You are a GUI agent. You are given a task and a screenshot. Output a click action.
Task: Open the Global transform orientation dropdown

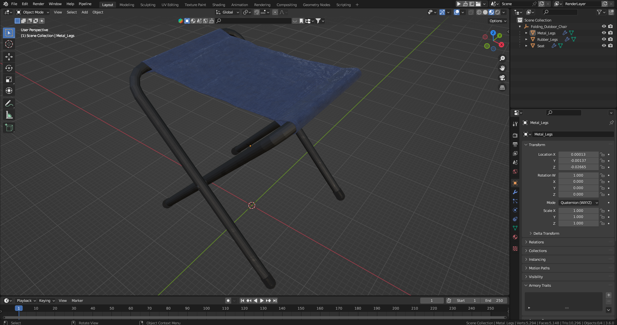pos(228,12)
